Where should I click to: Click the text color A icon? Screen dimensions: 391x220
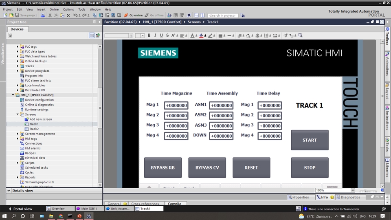[x=192, y=35]
